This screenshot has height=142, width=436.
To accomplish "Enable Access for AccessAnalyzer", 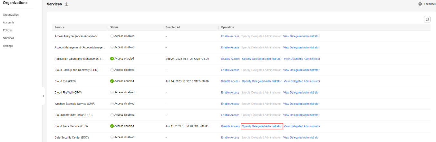I will tap(230, 36).
